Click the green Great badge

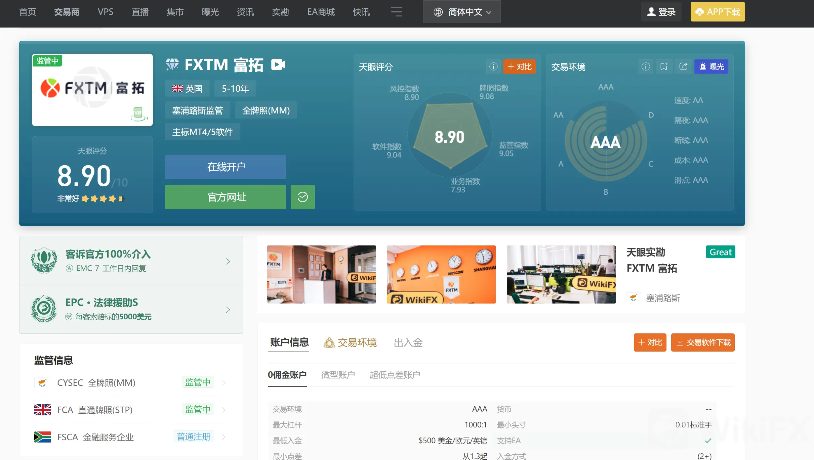721,252
